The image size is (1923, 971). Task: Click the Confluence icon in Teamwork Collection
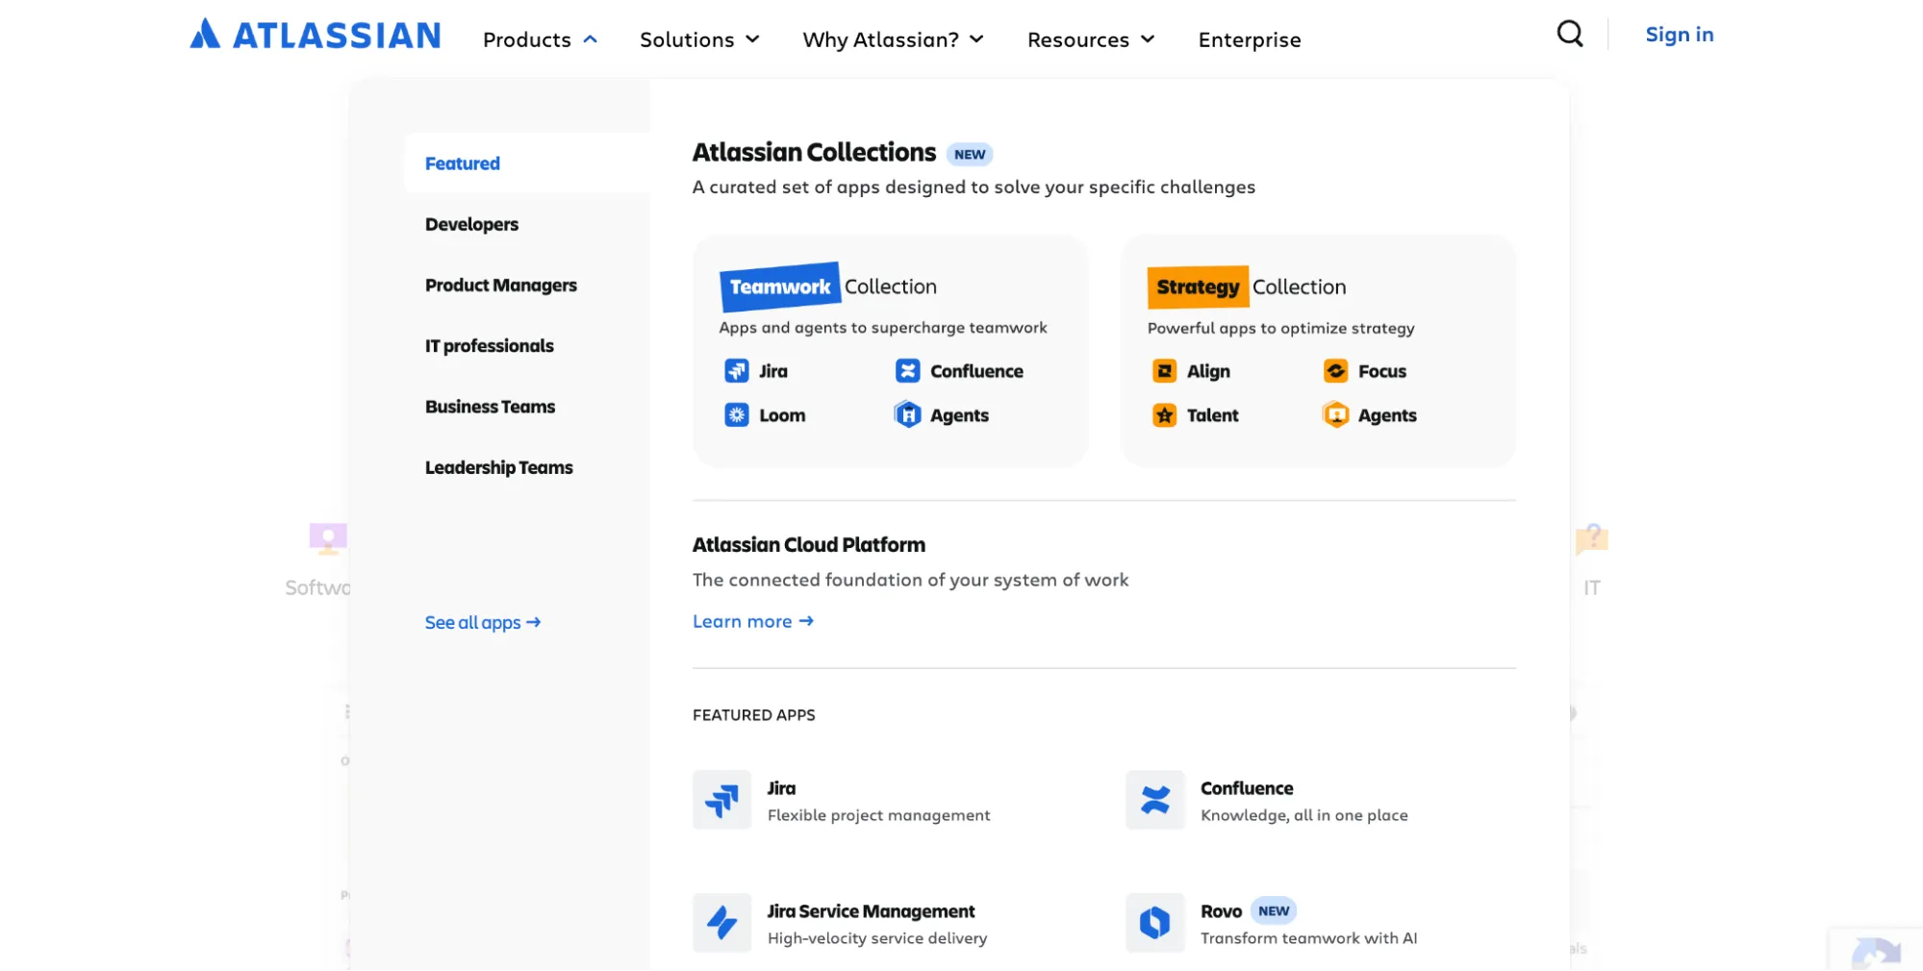[907, 371]
